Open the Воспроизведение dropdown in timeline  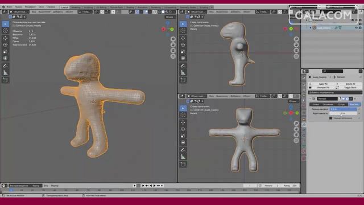[20, 186]
